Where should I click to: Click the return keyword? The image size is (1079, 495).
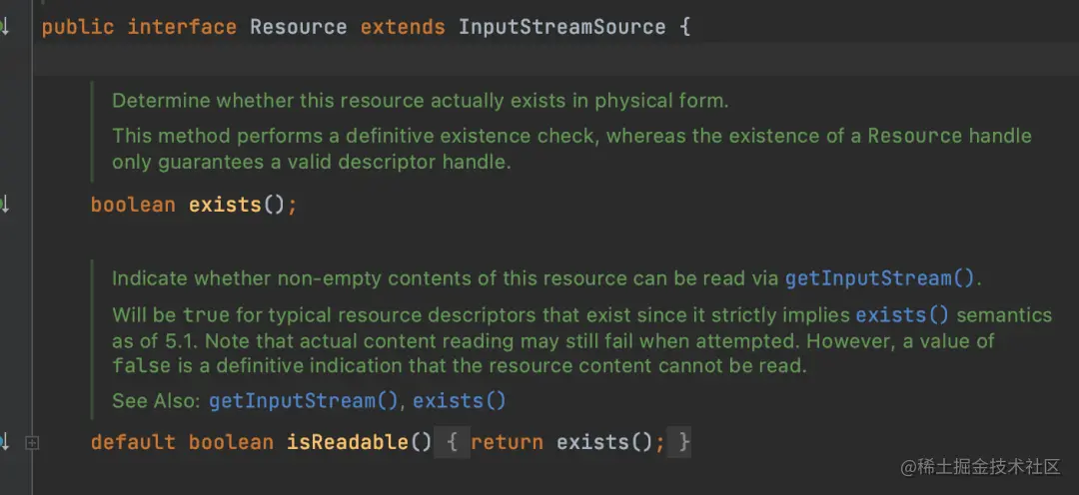click(507, 441)
